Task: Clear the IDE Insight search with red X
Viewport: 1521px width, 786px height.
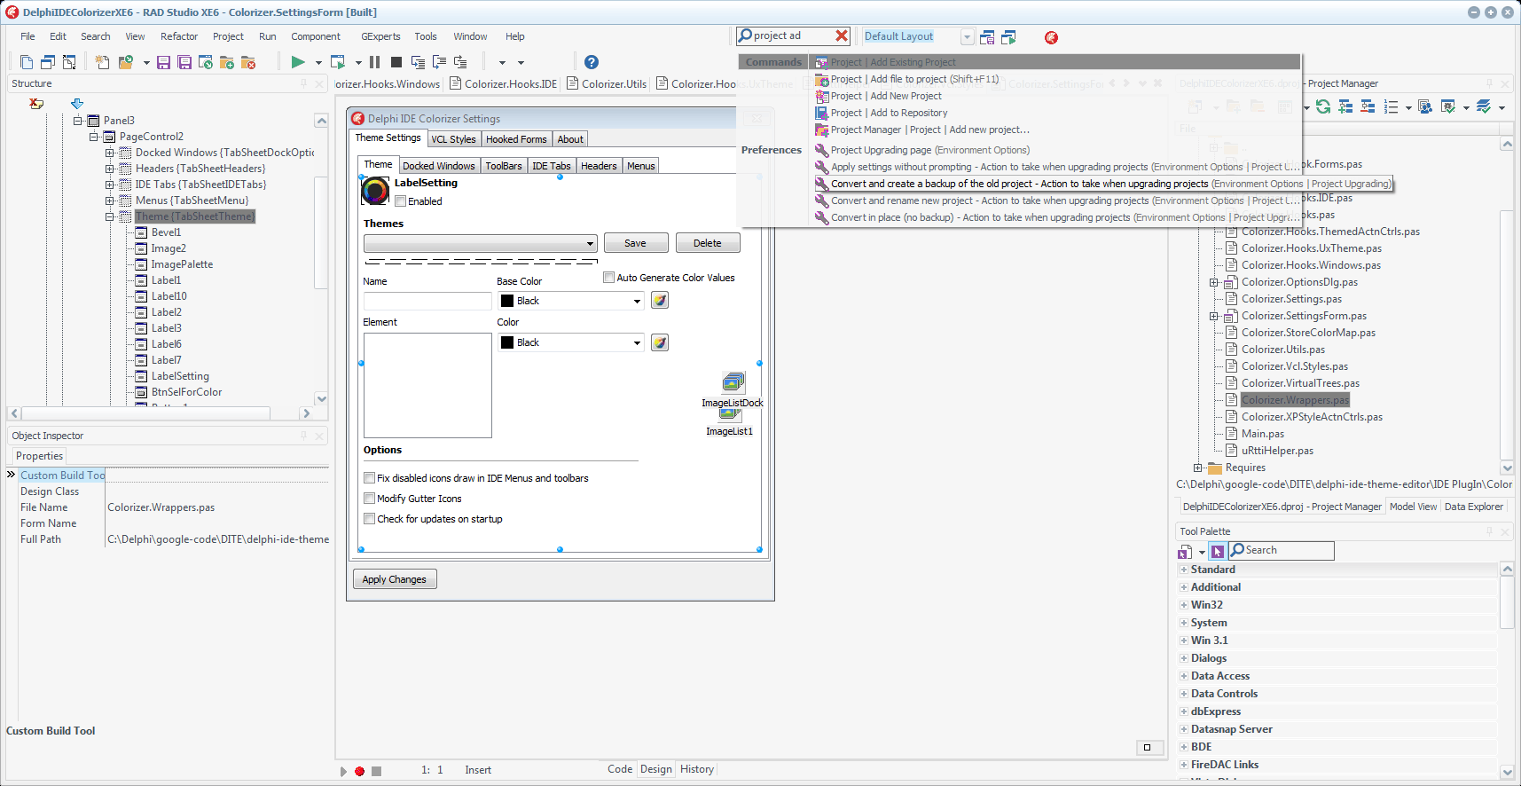Action: [842, 35]
